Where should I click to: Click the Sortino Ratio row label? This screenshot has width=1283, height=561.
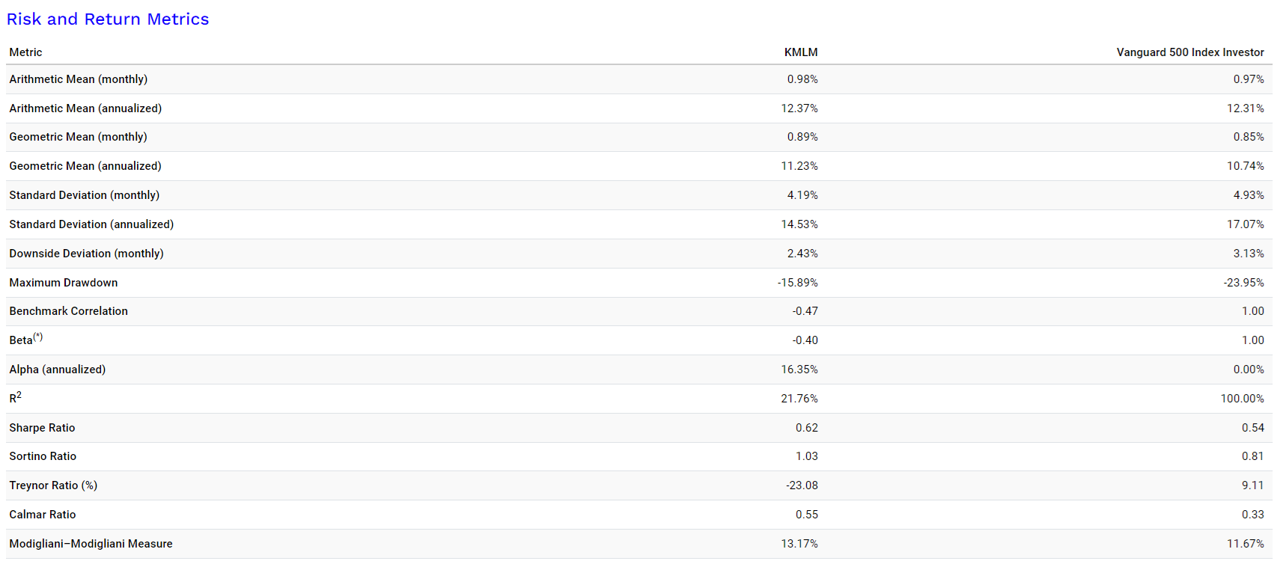43,456
